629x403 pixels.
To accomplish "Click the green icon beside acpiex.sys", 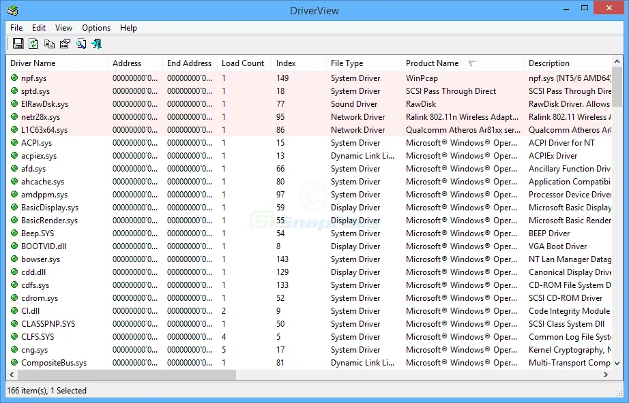I will click(14, 156).
